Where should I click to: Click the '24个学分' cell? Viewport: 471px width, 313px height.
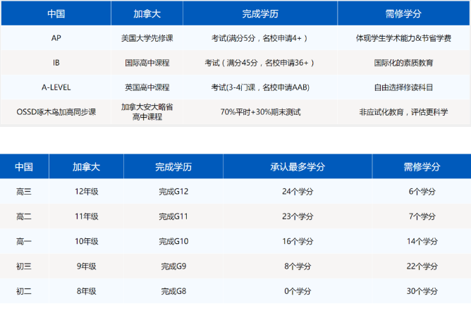[x=298, y=192]
